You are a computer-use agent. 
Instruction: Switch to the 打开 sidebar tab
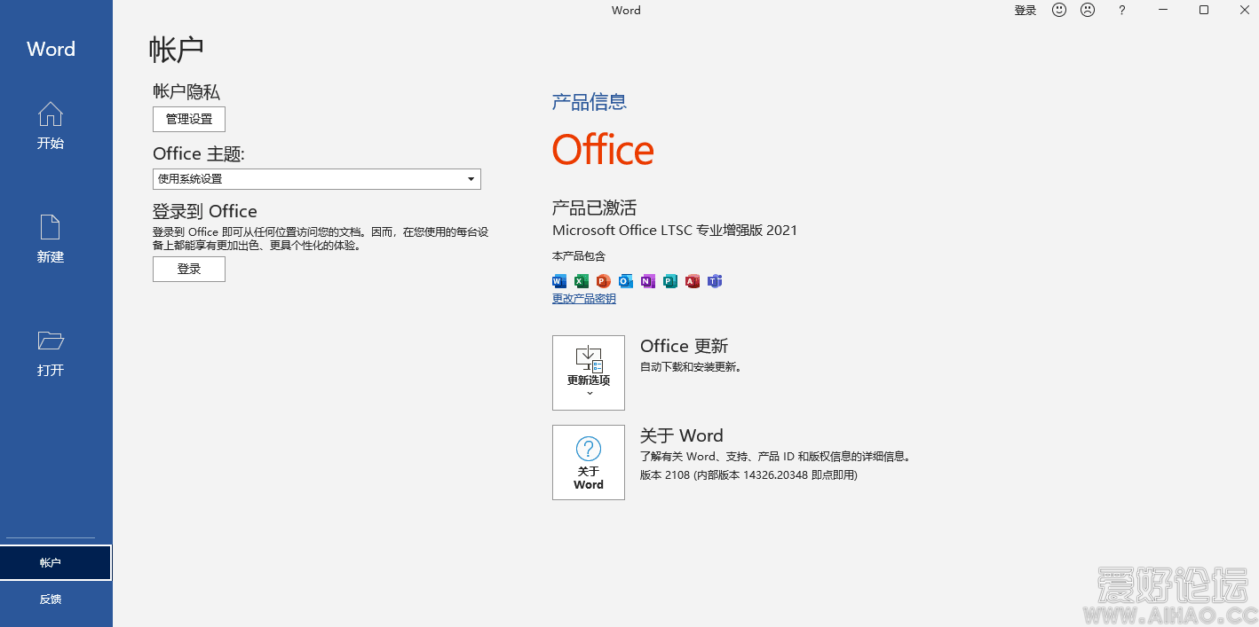51,352
